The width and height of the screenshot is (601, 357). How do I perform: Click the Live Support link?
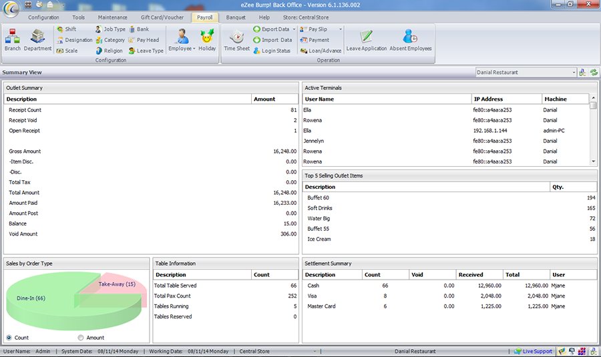tap(533, 351)
